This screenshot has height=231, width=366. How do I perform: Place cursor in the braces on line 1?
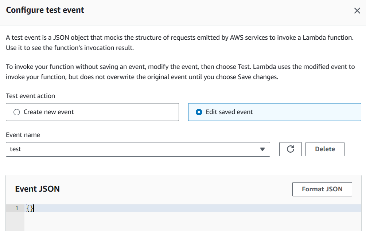click(30, 208)
